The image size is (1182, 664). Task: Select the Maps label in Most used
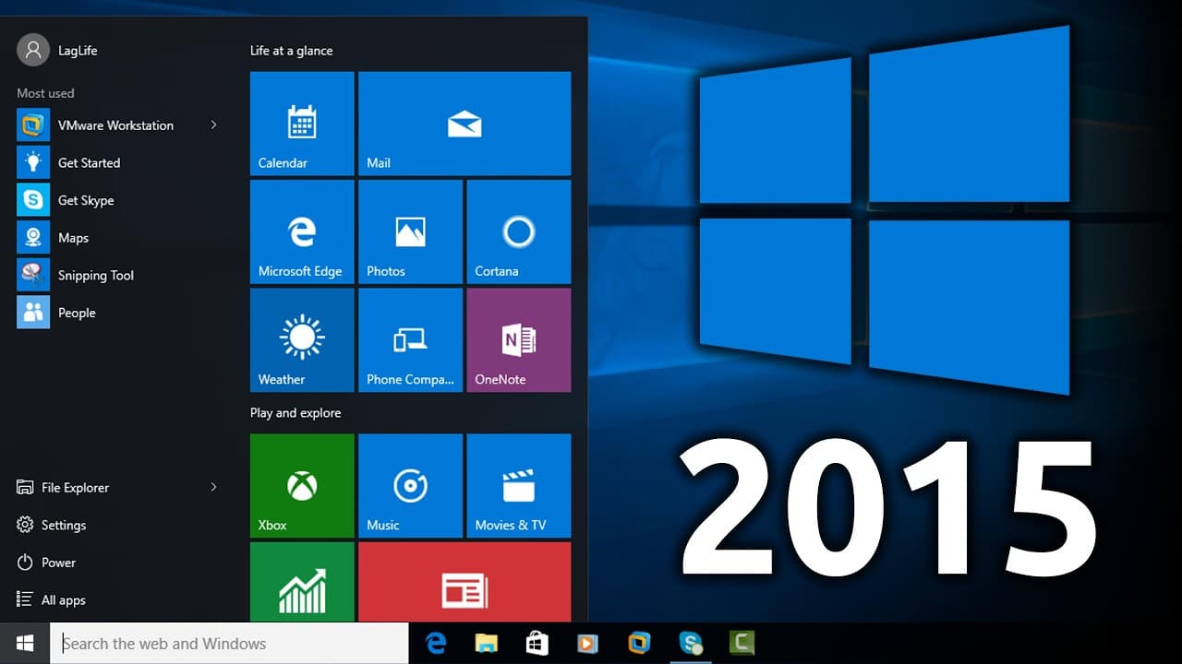click(x=73, y=238)
